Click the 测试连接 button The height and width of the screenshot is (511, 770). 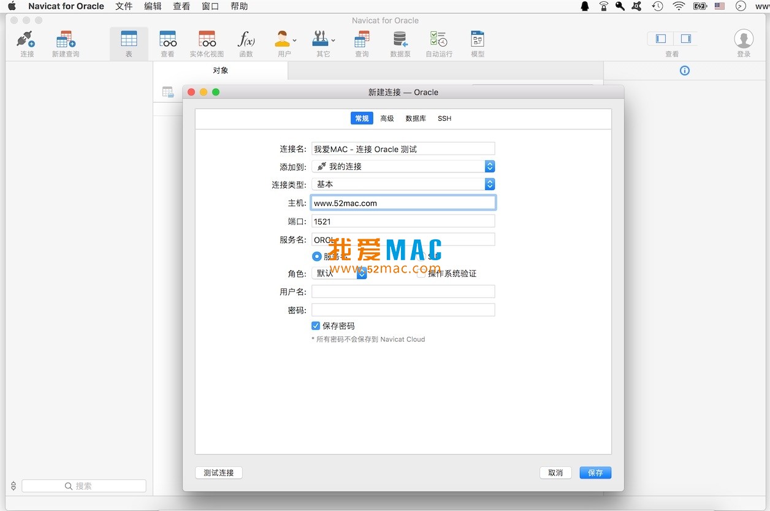click(x=219, y=472)
